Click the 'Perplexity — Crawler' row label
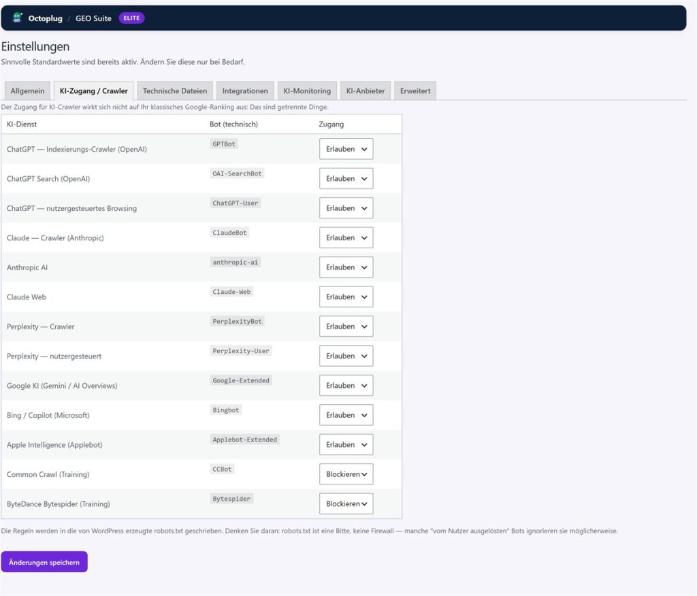 (x=40, y=327)
